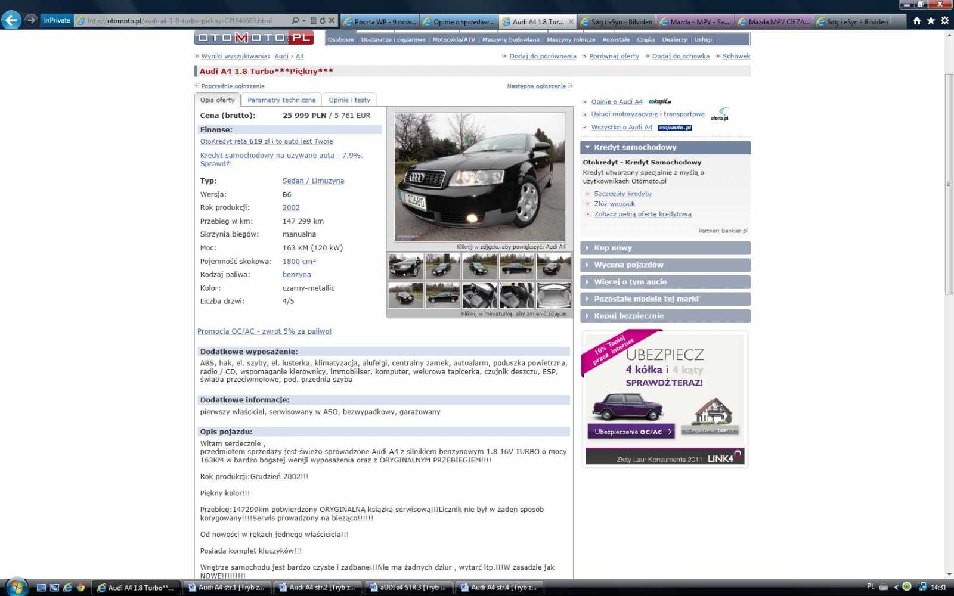This screenshot has width=954, height=596.
Task: Expand the Wycena pojazdów panel
Action: point(665,265)
